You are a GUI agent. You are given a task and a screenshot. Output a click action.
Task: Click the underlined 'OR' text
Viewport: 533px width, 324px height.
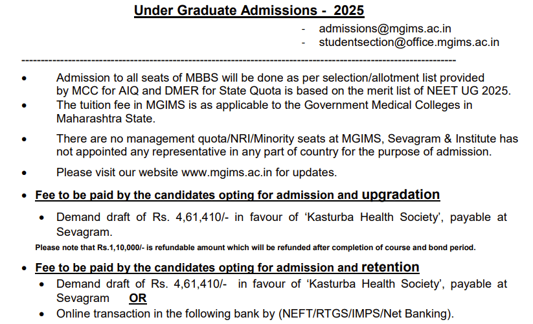137,298
